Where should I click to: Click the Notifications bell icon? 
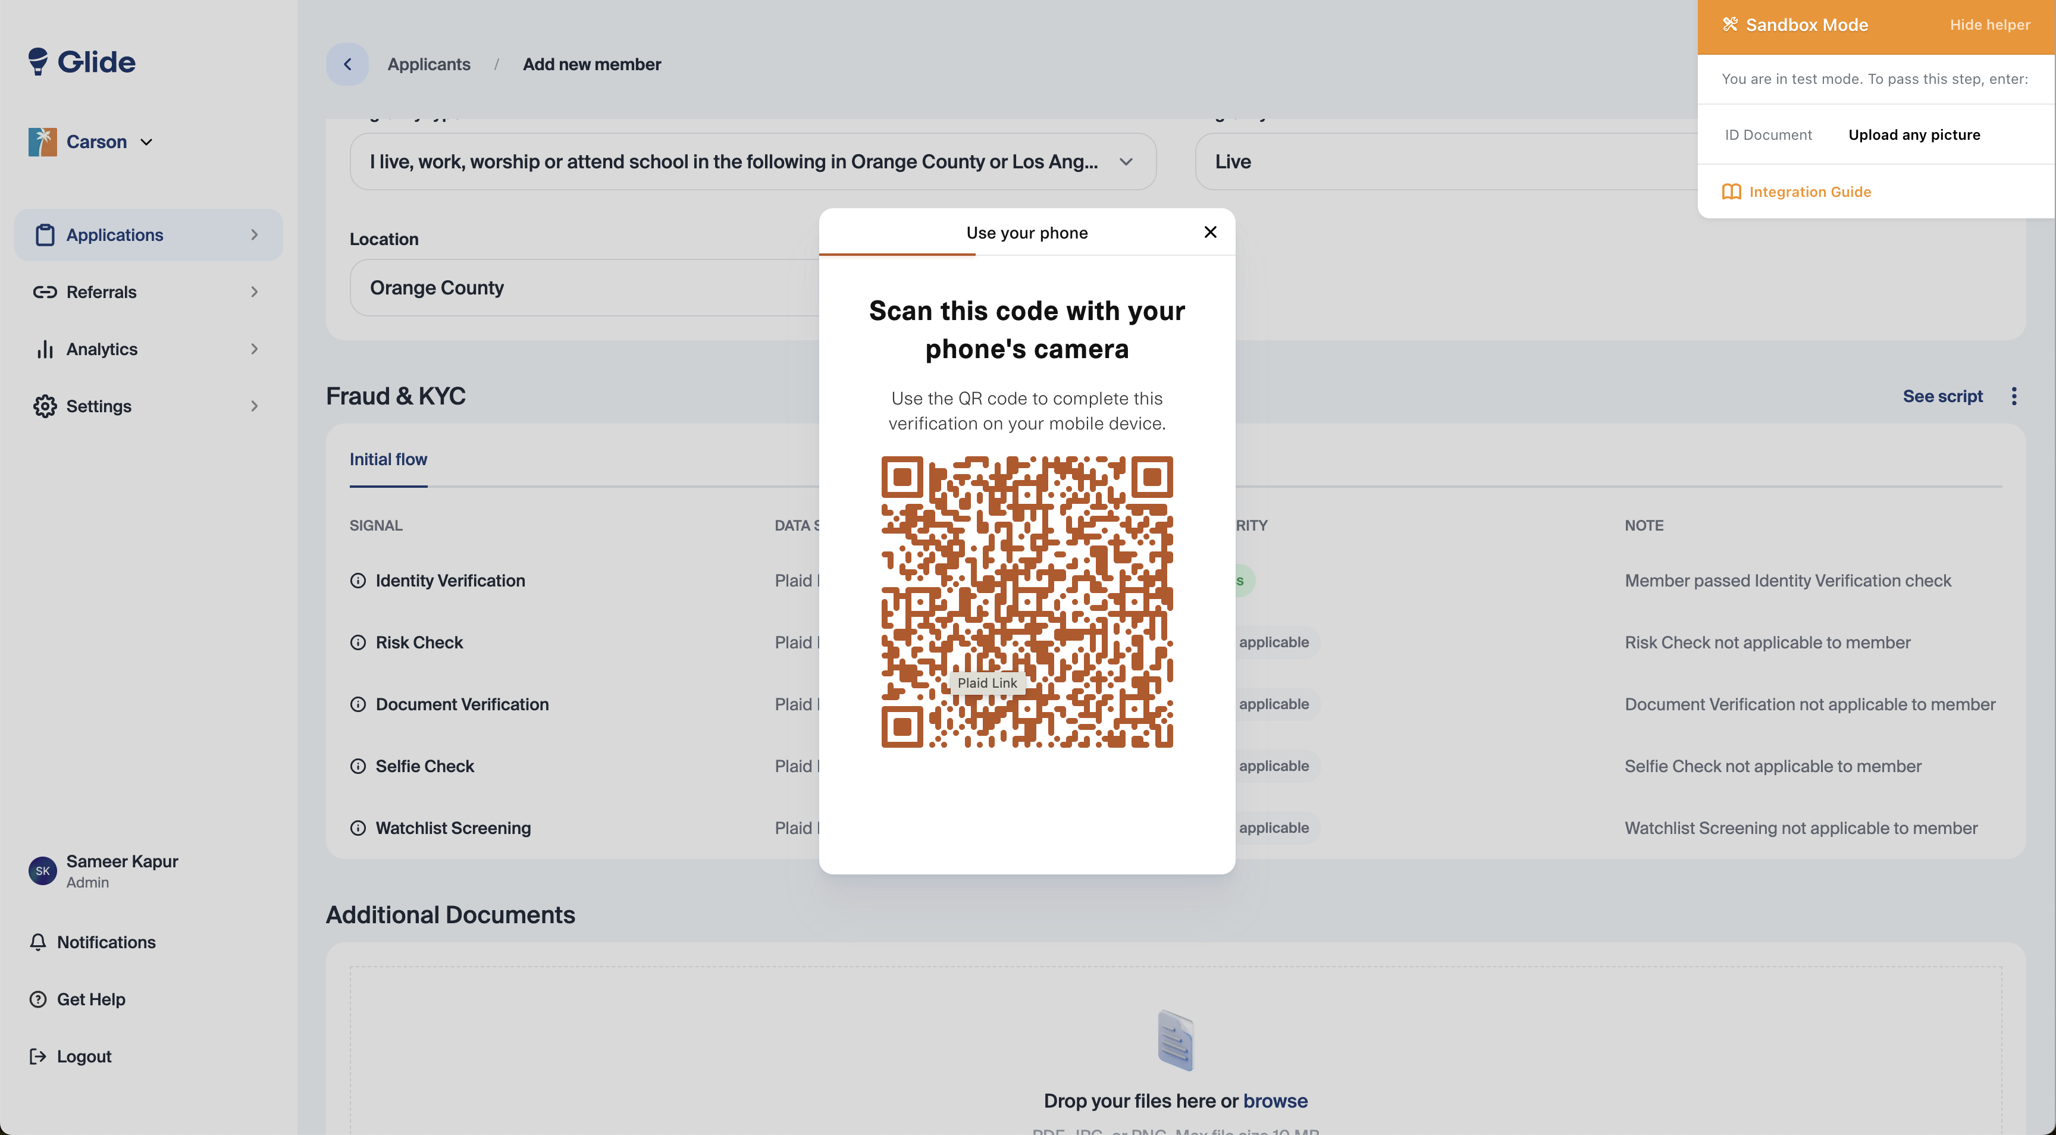(x=37, y=943)
